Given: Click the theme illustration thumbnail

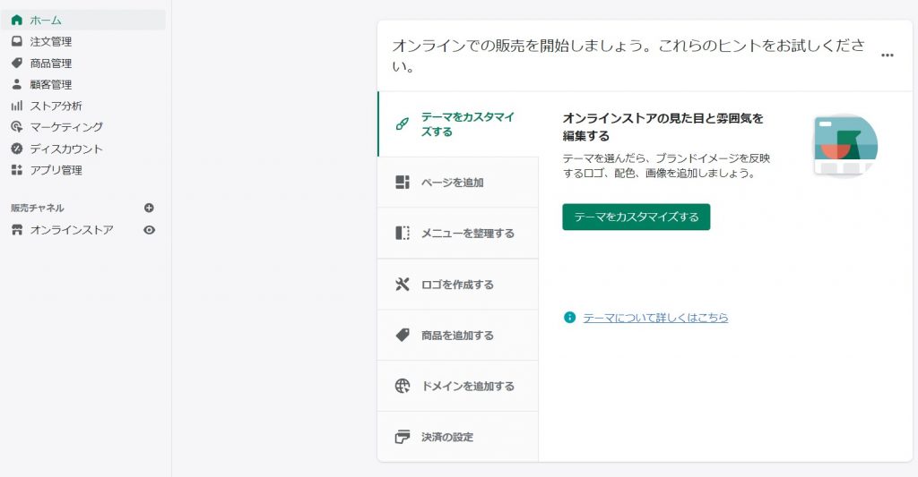Looking at the screenshot, I should 845,145.
